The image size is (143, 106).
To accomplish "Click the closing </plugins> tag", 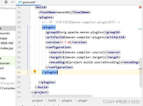I will click(47, 82).
